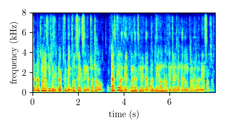The height and width of the screenshot is (129, 225).
Task: Click the time tick label '4'
Action: [x=124, y=102]
